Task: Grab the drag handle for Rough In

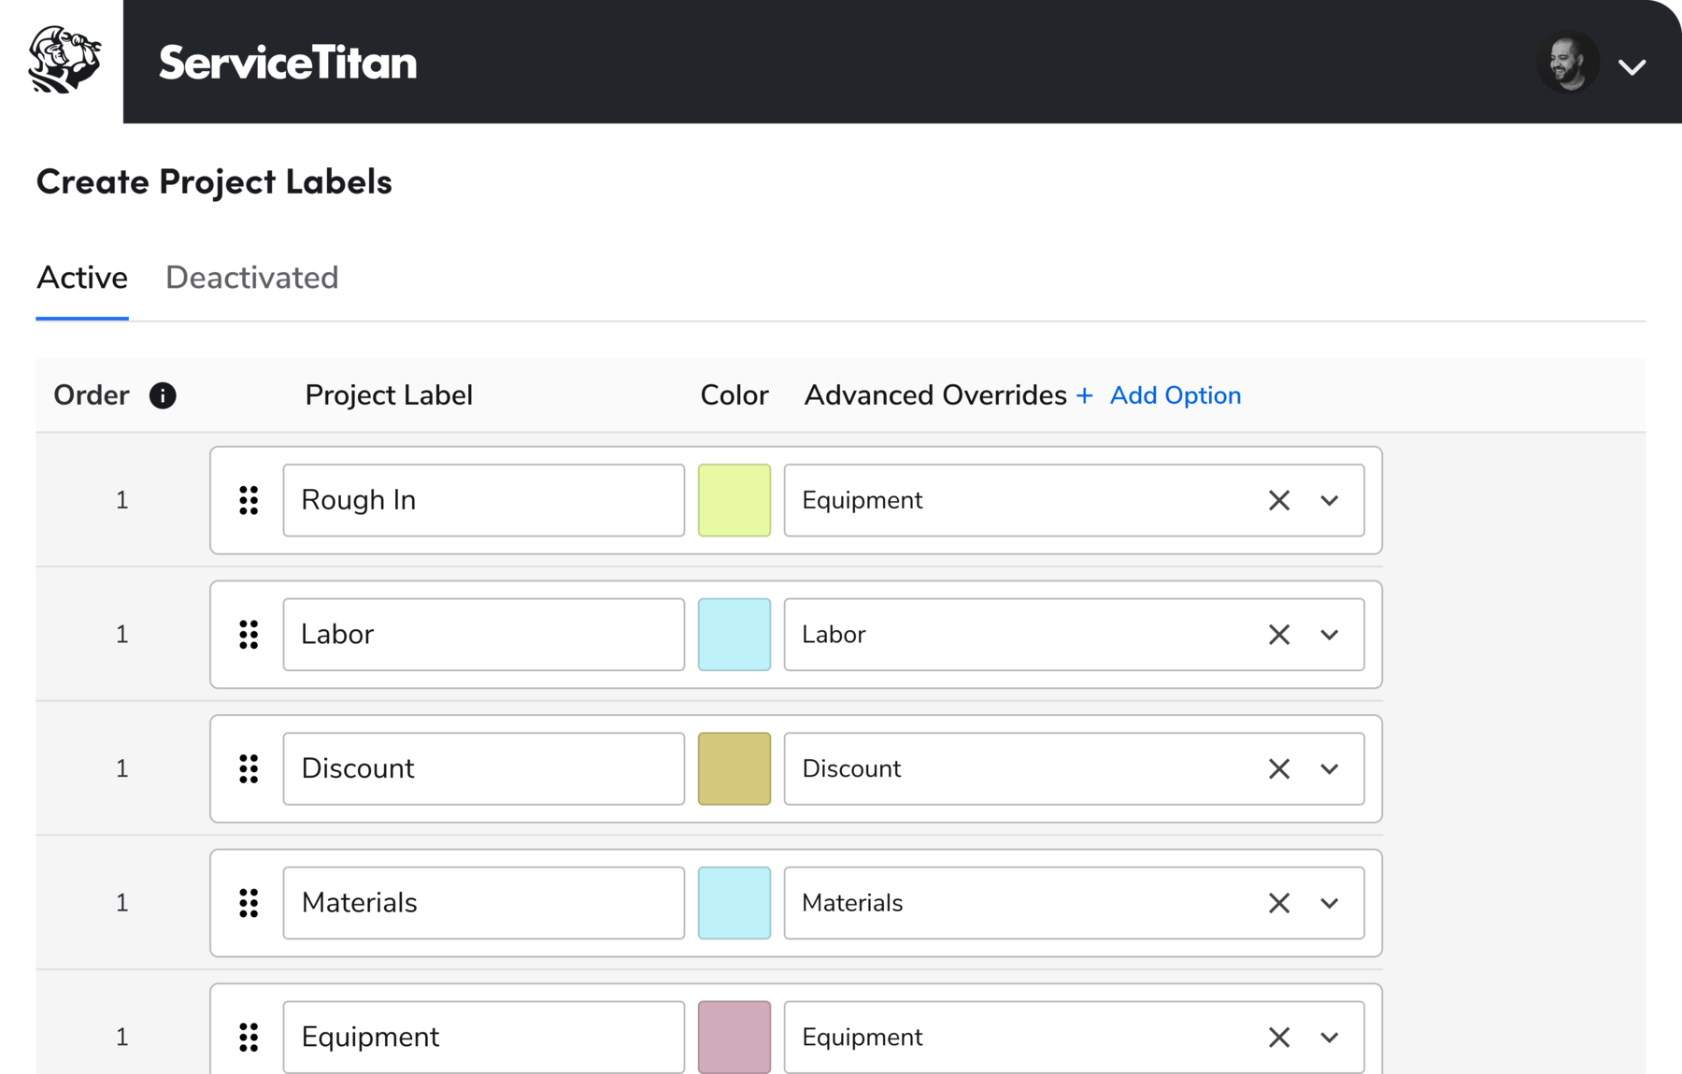Action: (x=249, y=500)
